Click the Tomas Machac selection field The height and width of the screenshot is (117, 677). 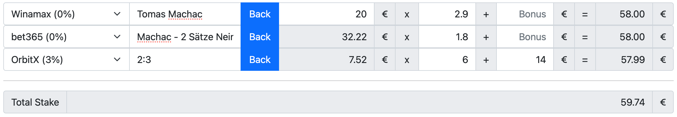(x=185, y=14)
